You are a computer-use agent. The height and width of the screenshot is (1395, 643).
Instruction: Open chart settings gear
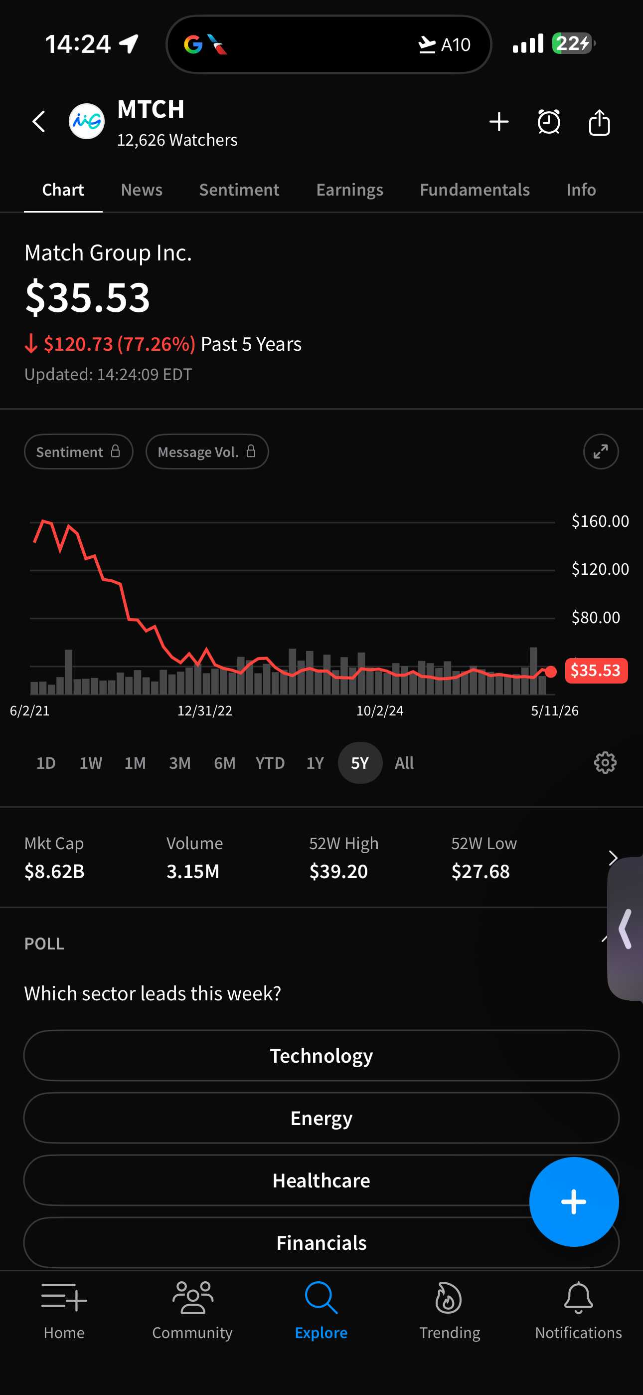tap(605, 762)
